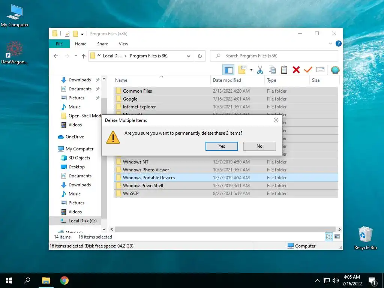This screenshot has height=288, width=384.
Task: Open the Open-Shell Mod folder in sidebar
Action: (81, 116)
